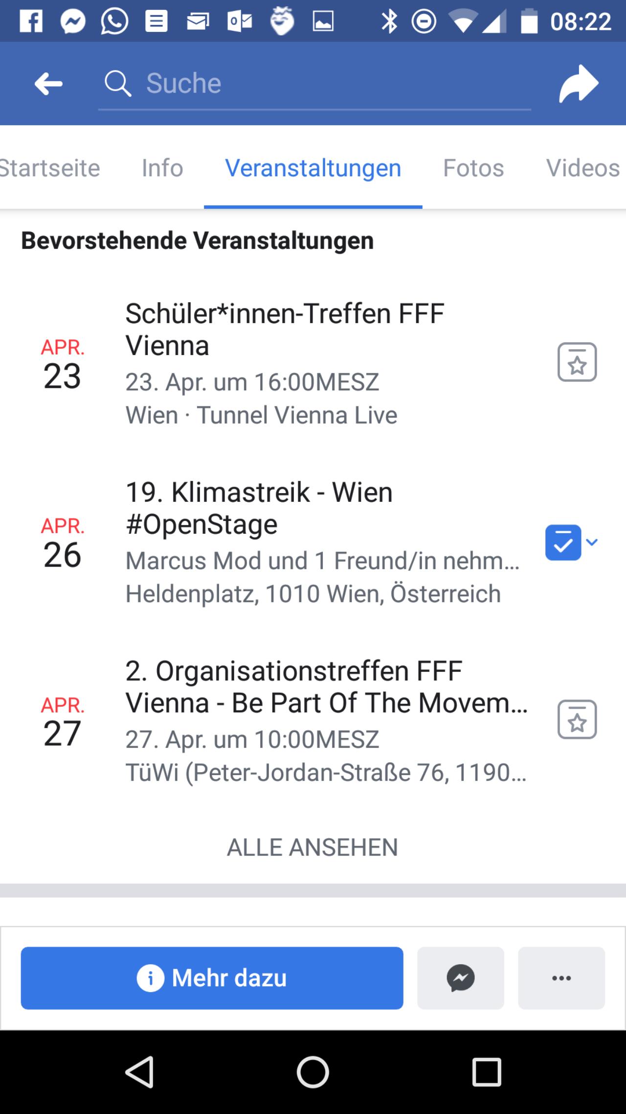626x1114 pixels.
Task: Tap the search magnifier icon
Action: click(118, 83)
